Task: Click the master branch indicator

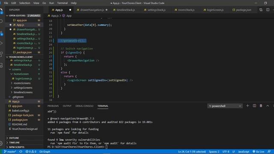Action: [10, 151]
